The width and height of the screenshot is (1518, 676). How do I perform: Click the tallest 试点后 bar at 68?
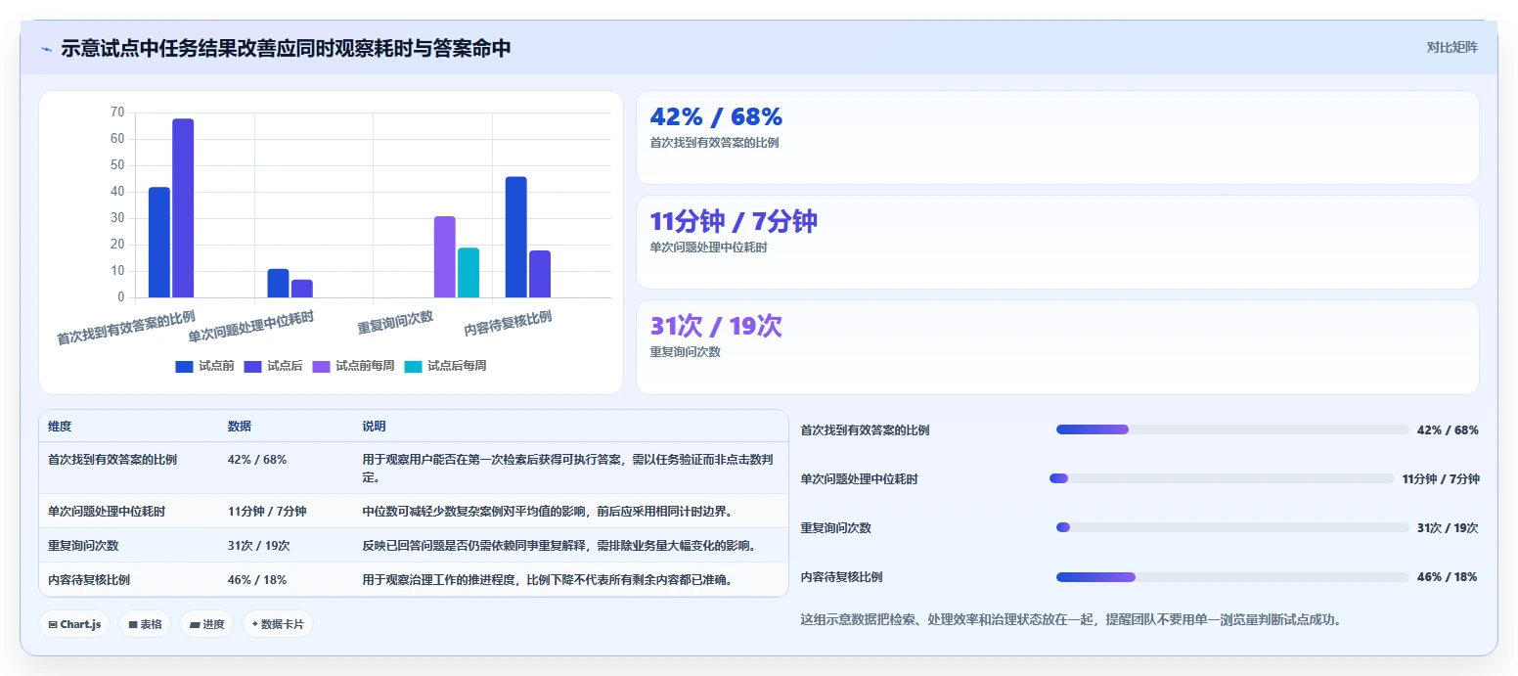[x=183, y=207]
